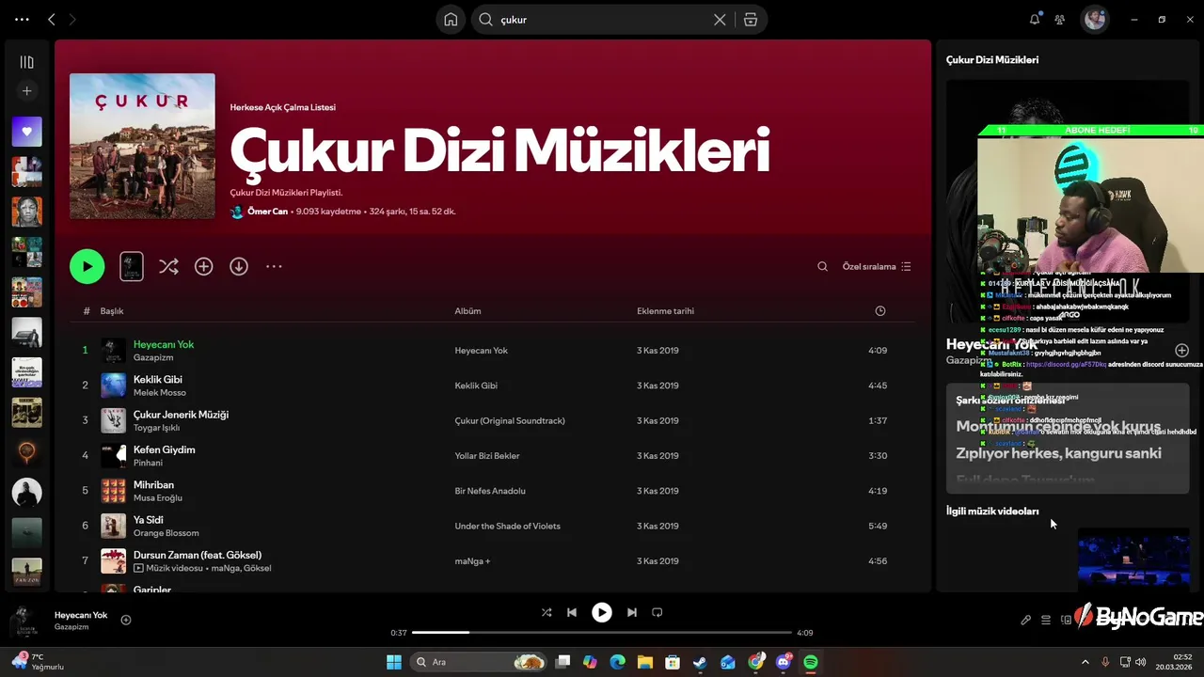1204x677 pixels.
Task: Clear the search text with the X icon
Action: [x=720, y=19]
